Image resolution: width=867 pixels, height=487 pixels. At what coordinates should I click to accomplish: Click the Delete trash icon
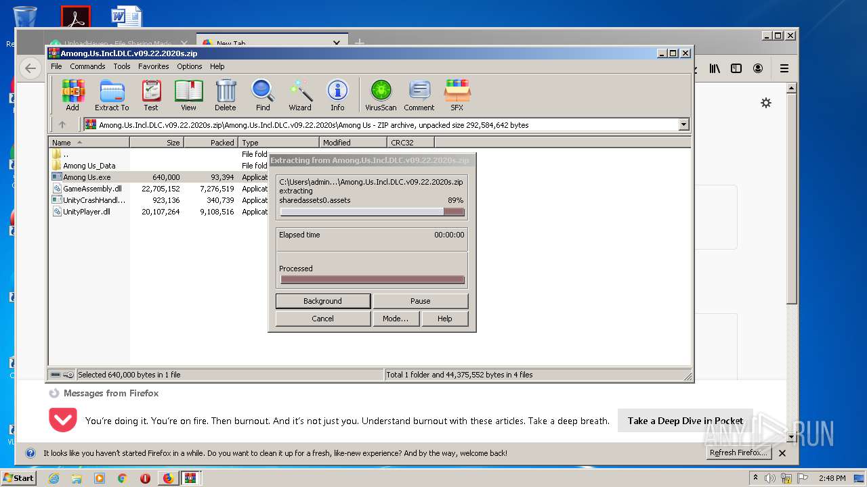tap(226, 95)
